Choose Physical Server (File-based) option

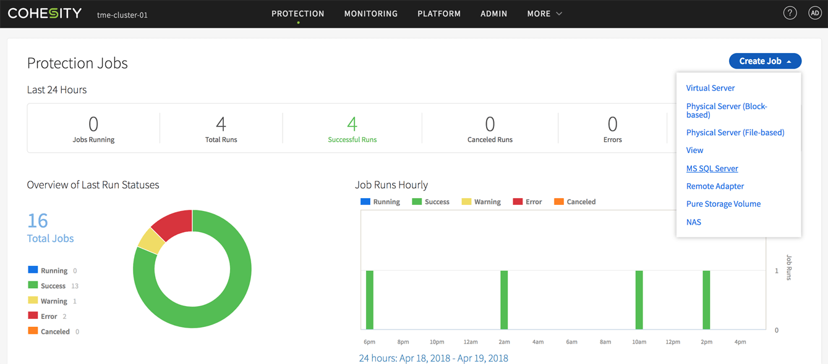735,133
